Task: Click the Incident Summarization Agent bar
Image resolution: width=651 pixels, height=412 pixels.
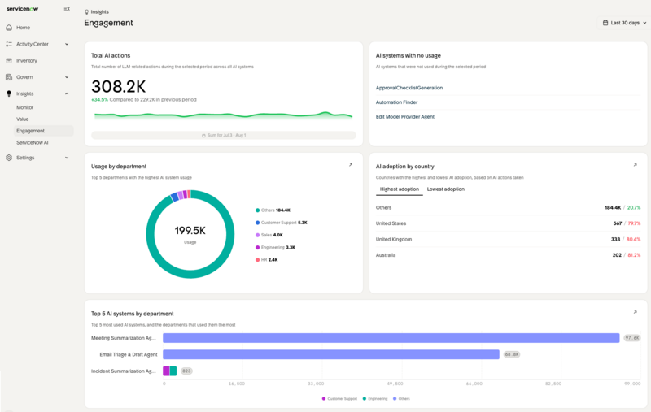Action: point(169,371)
